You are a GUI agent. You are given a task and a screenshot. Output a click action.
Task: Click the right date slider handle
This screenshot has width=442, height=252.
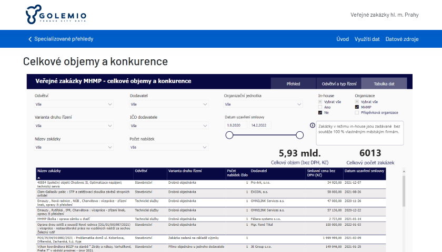click(x=299, y=135)
